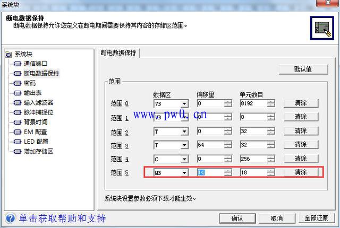Click the 全部还原 button

click(x=317, y=218)
